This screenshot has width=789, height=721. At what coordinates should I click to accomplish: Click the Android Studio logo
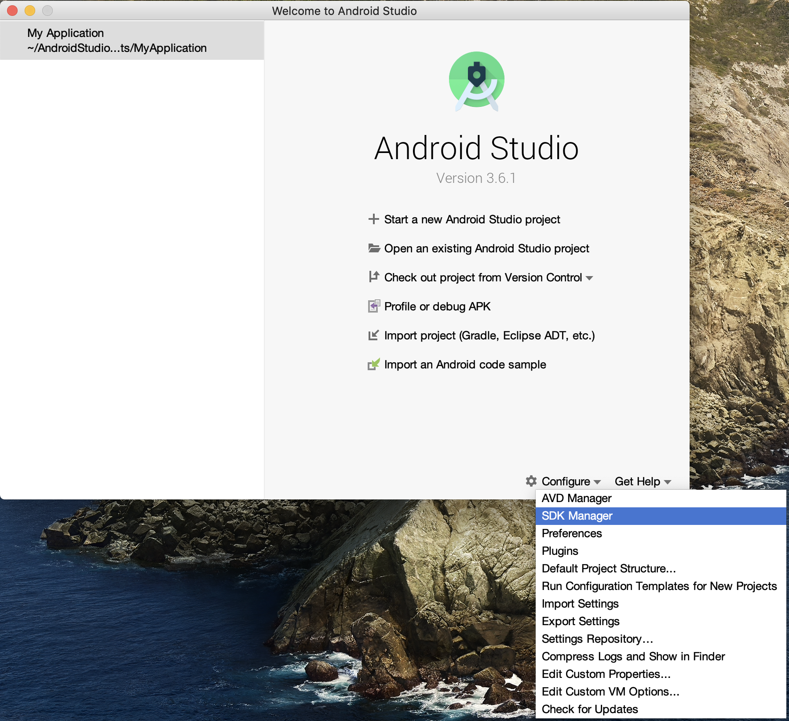tap(477, 81)
